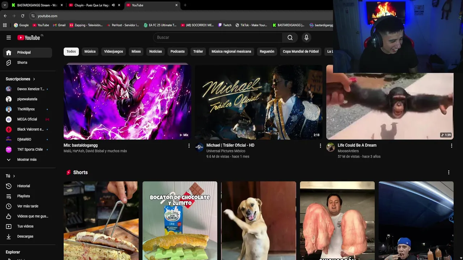Click the address bar URL
The image size is (463, 260).
(47, 16)
